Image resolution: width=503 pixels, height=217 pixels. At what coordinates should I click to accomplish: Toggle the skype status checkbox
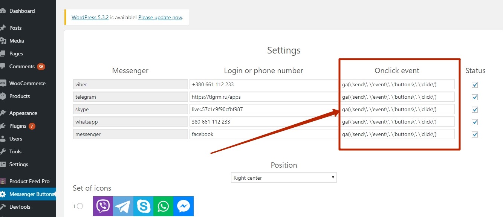pyautogui.click(x=475, y=110)
